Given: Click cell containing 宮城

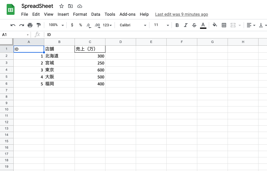Looking at the screenshot, I should (x=59, y=63).
